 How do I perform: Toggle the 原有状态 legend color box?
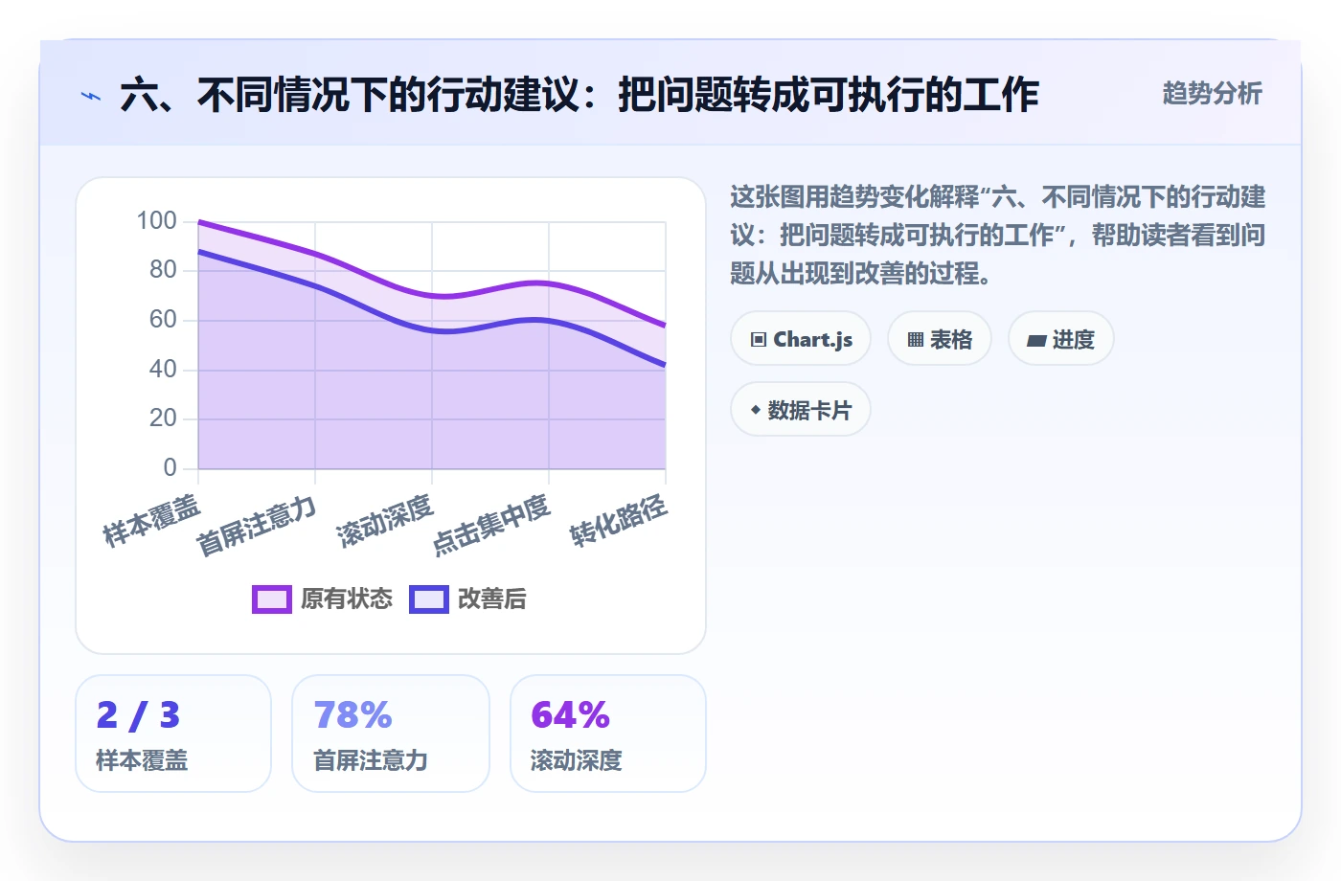(272, 599)
